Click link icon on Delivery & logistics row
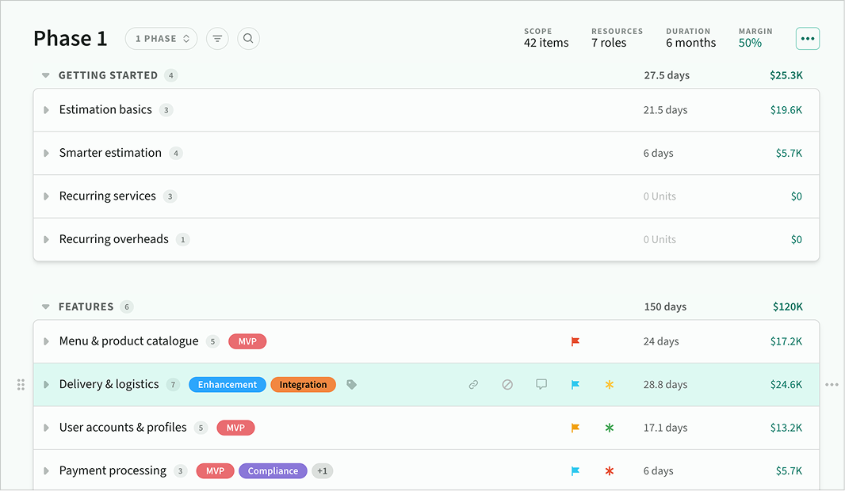 click(x=473, y=385)
